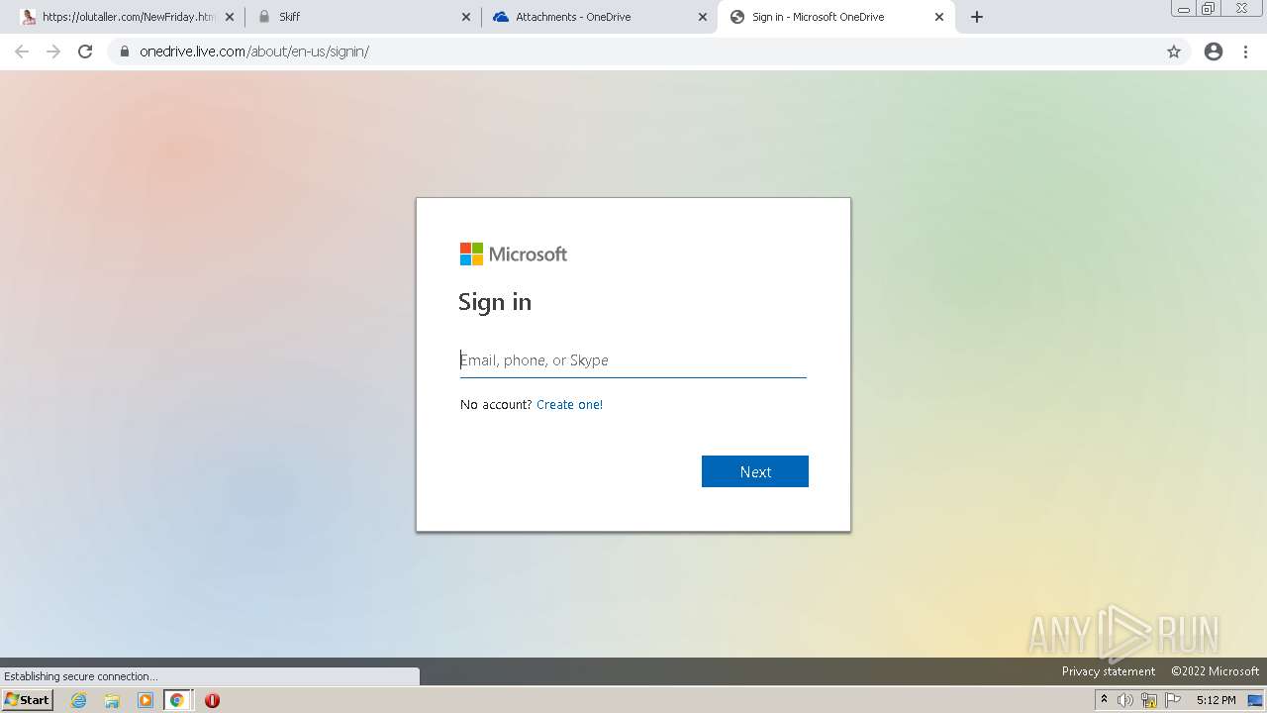Open the Chrome three-dot menu

(x=1246, y=51)
